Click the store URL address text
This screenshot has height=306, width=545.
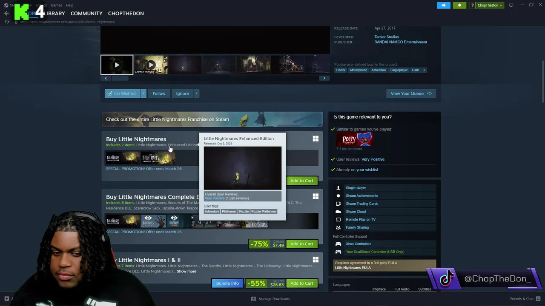67,22
